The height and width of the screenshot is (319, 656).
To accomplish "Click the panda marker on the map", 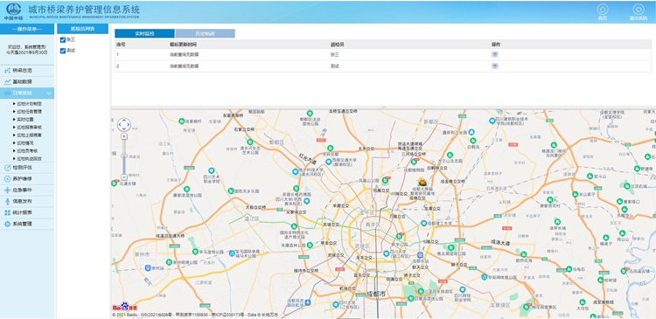I will coord(422,182).
